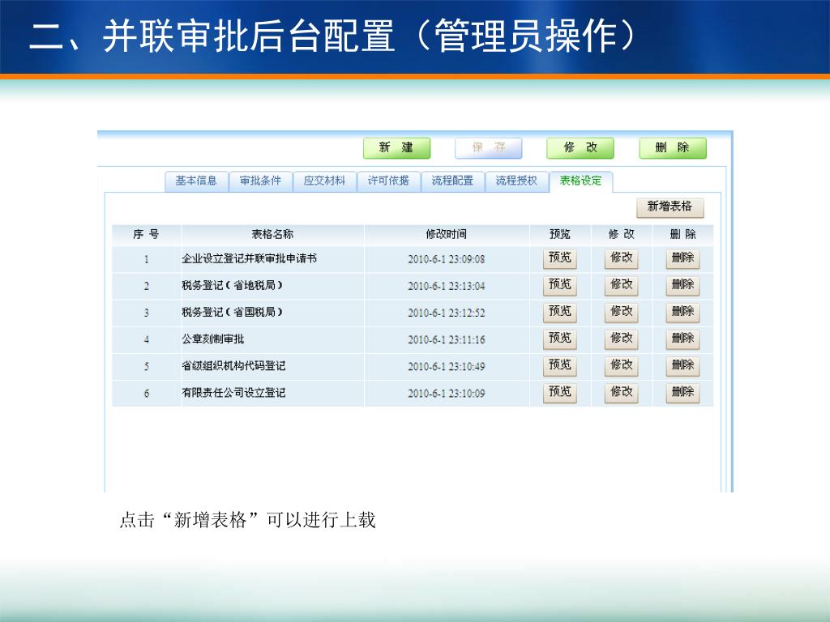Preview 税务登记(省国税局) form
The width and height of the screenshot is (830, 622).
(559, 312)
